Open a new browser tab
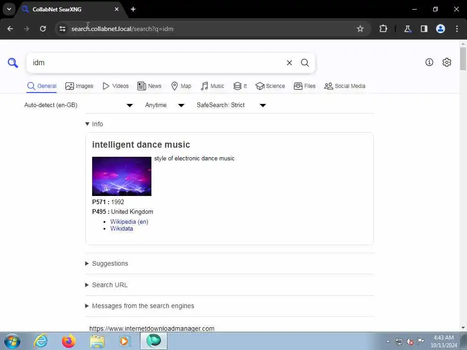 pyautogui.click(x=133, y=9)
